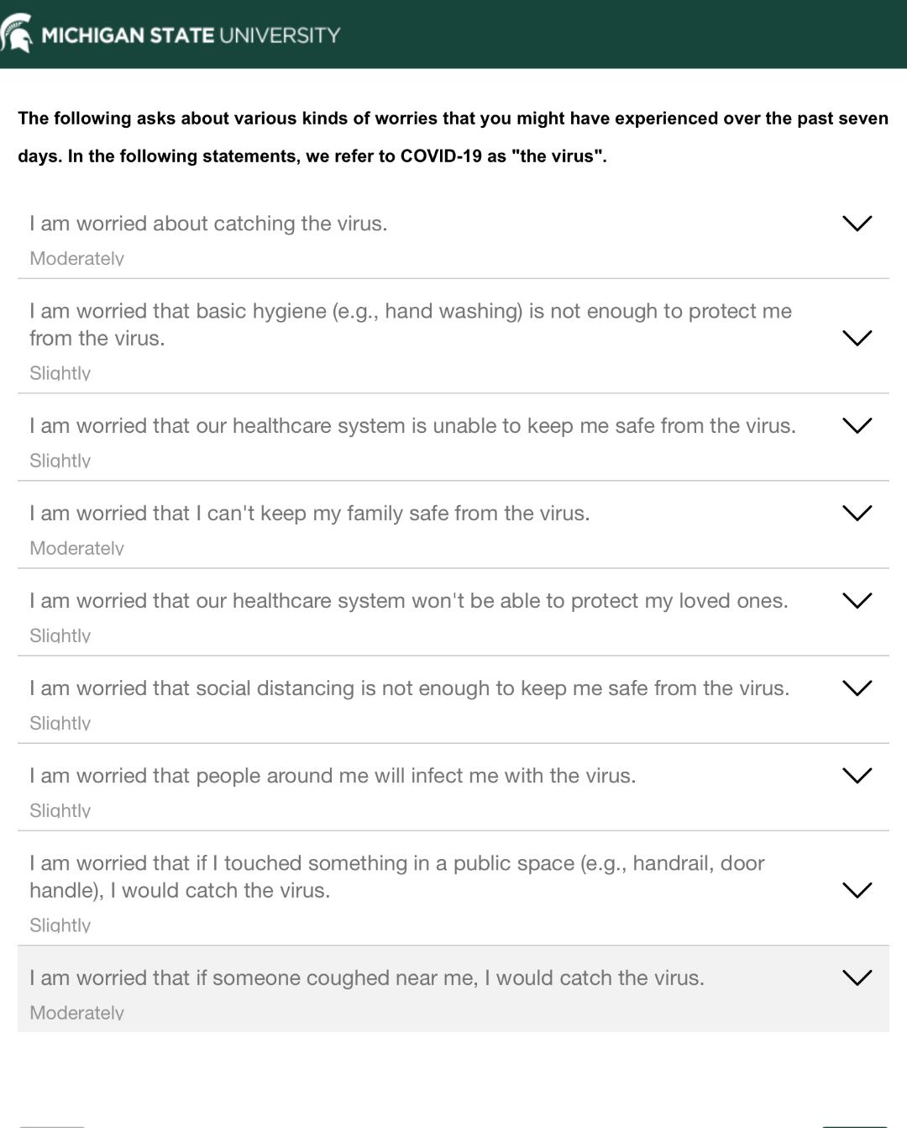The image size is (907, 1128).
Task: Open the 'Slightly' answer under the basic hygiene statement
Action: click(60, 373)
